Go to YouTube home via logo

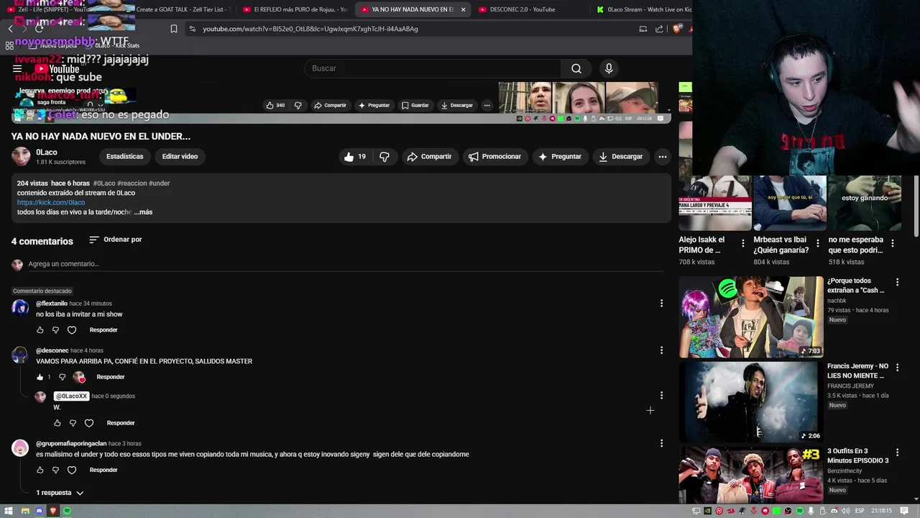click(x=57, y=69)
